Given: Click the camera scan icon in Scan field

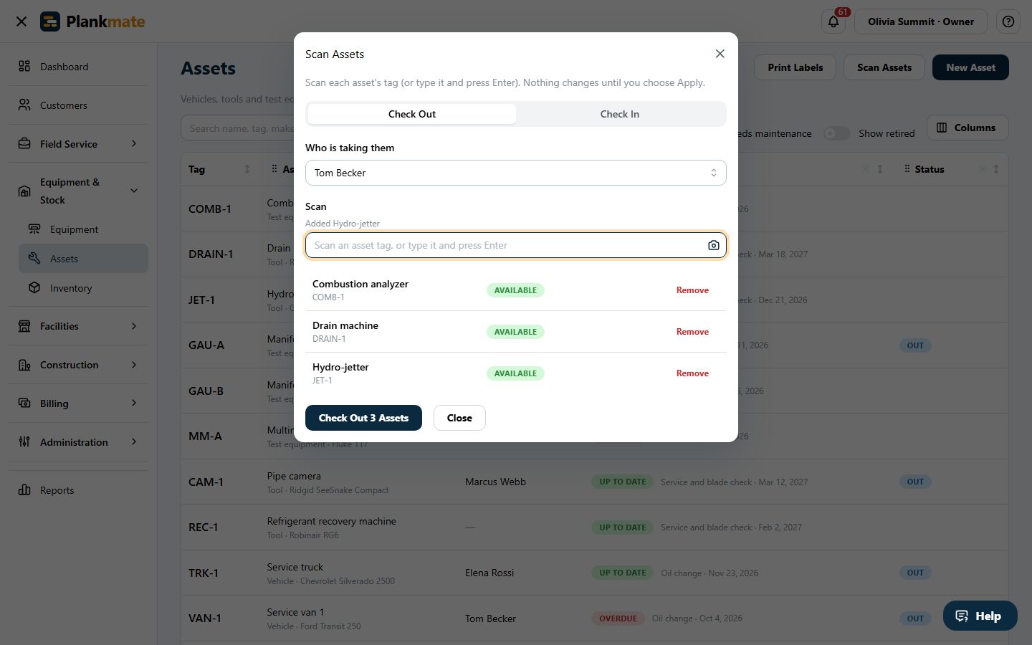Looking at the screenshot, I should [713, 245].
